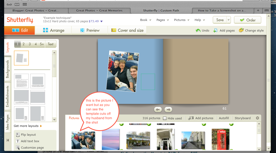The image size is (276, 153).
Task: Collapse the side panel arrow icon
Action: click(x=8, y=140)
